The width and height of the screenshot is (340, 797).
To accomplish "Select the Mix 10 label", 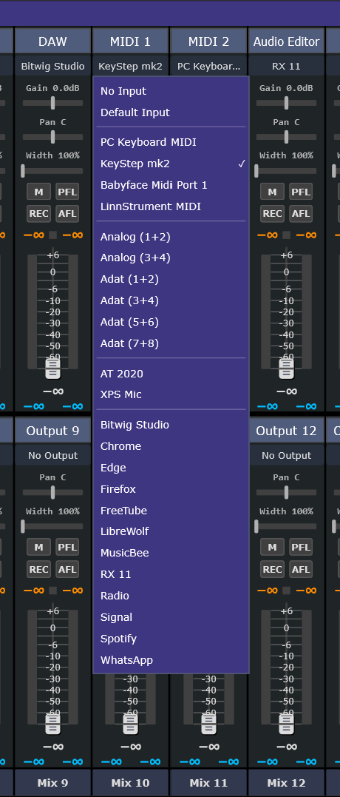I will [130, 783].
